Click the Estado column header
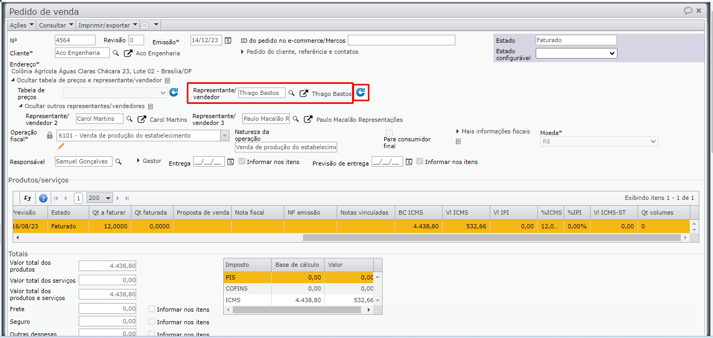 point(68,213)
